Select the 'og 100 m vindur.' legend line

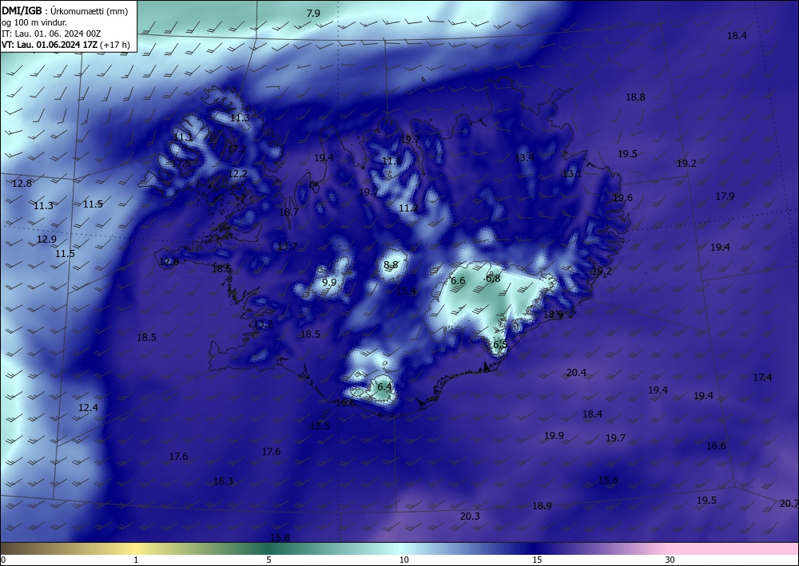(x=34, y=22)
